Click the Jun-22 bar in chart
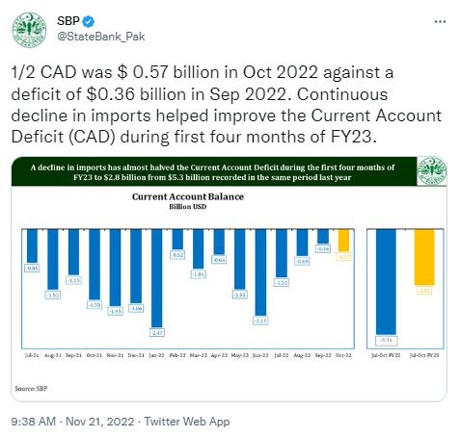 (260, 272)
